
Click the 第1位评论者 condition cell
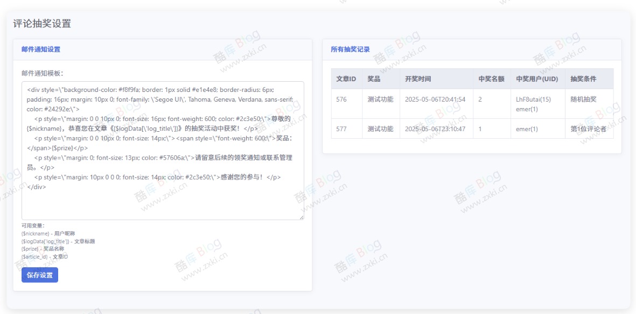[589, 129]
